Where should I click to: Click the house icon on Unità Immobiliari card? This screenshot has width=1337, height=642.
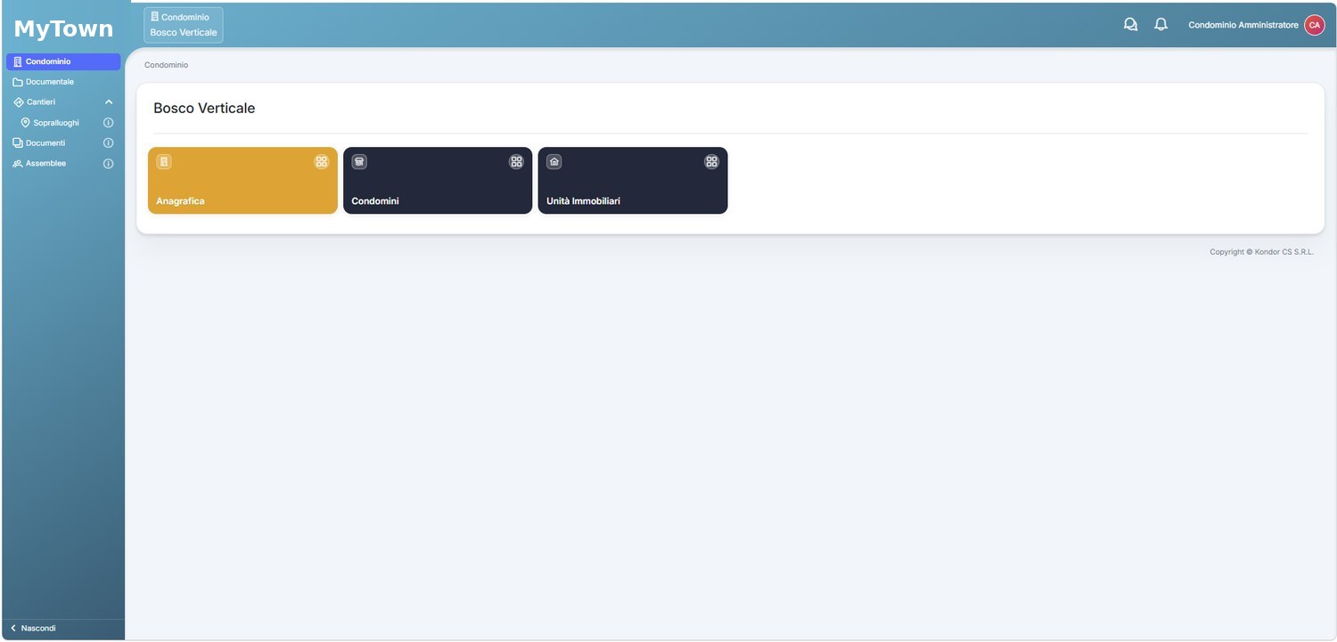554,162
